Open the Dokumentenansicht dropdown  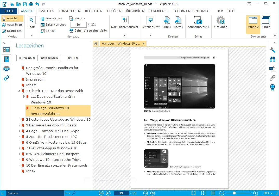(x=125, y=35)
